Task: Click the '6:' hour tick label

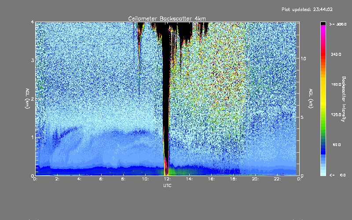Action: click(101, 179)
